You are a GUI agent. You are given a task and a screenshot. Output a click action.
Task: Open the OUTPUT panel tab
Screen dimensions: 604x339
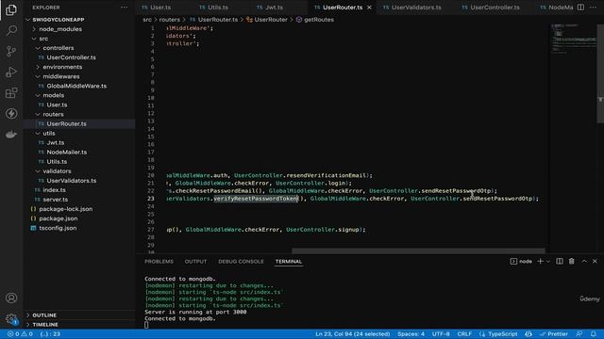click(x=195, y=262)
